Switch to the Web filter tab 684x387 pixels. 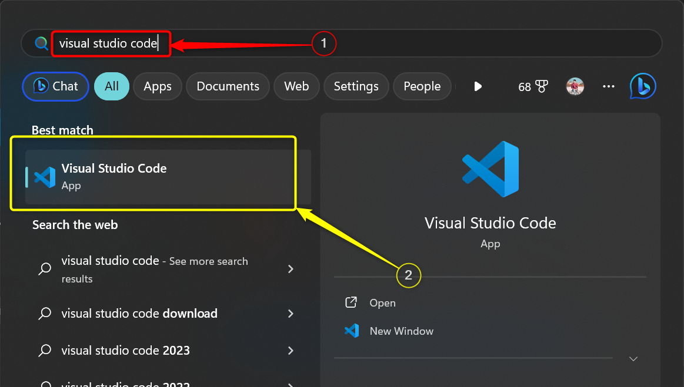pos(296,86)
